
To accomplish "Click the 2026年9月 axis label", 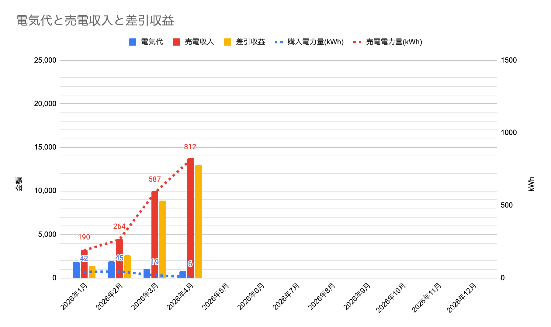I will click(358, 296).
